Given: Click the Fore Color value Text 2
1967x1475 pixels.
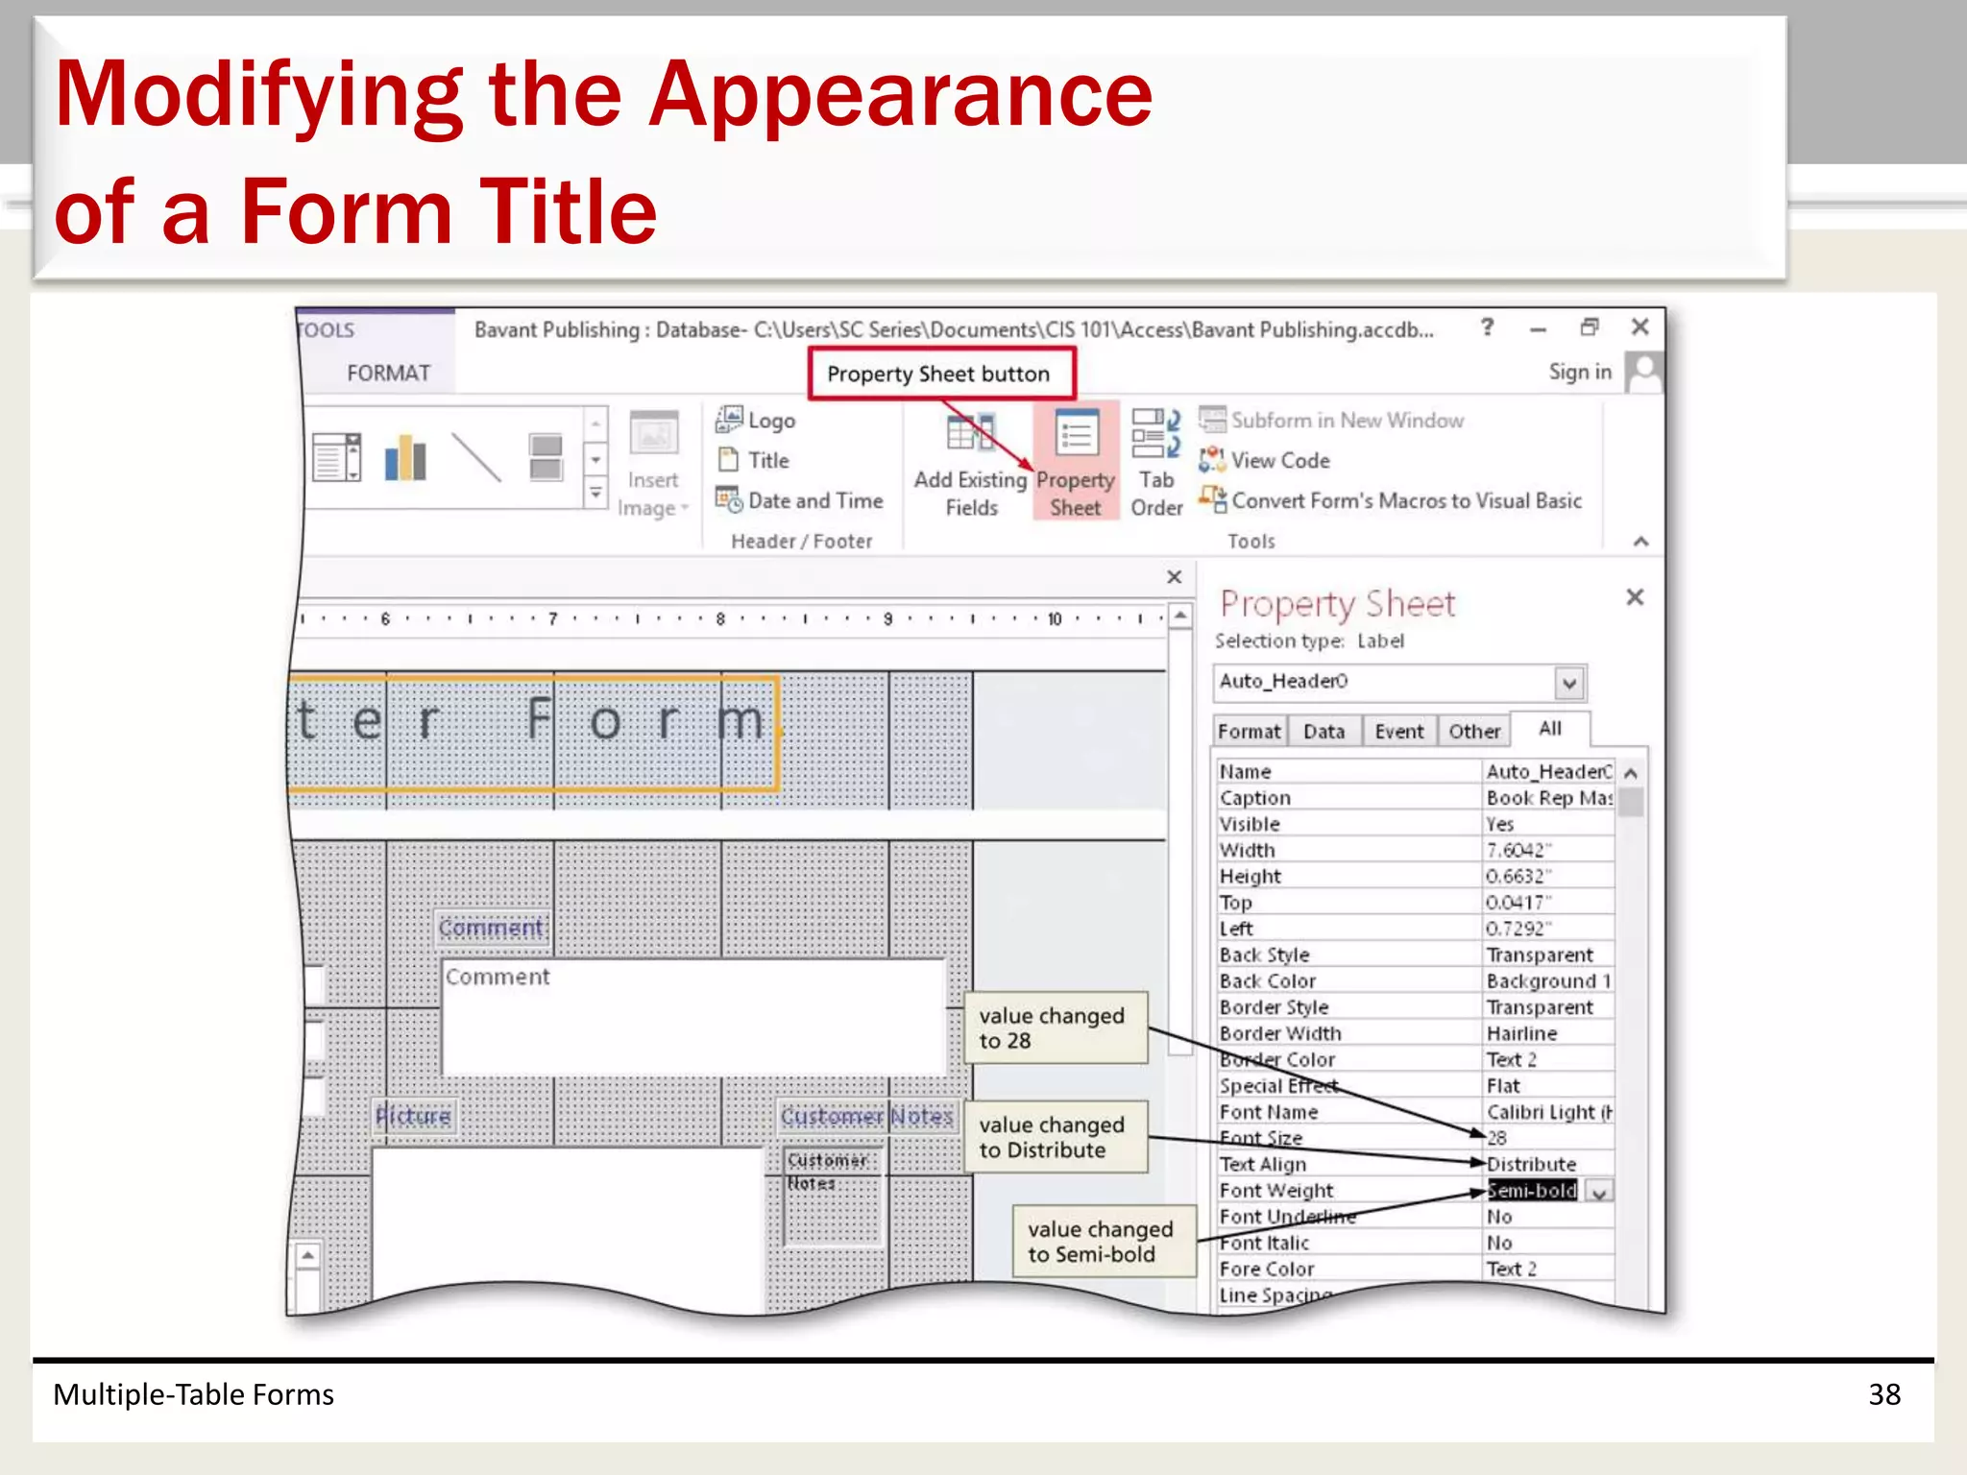Looking at the screenshot, I should [x=1548, y=1269].
